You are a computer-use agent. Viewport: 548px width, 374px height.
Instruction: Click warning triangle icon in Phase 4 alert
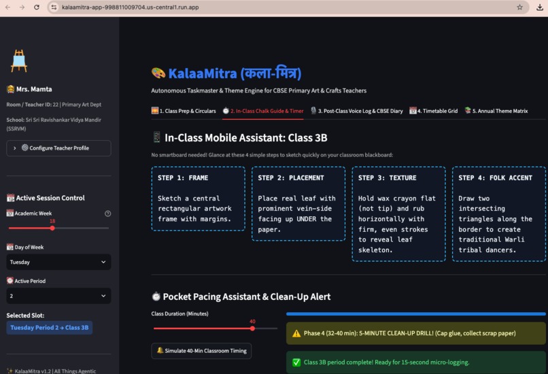tap(296, 333)
